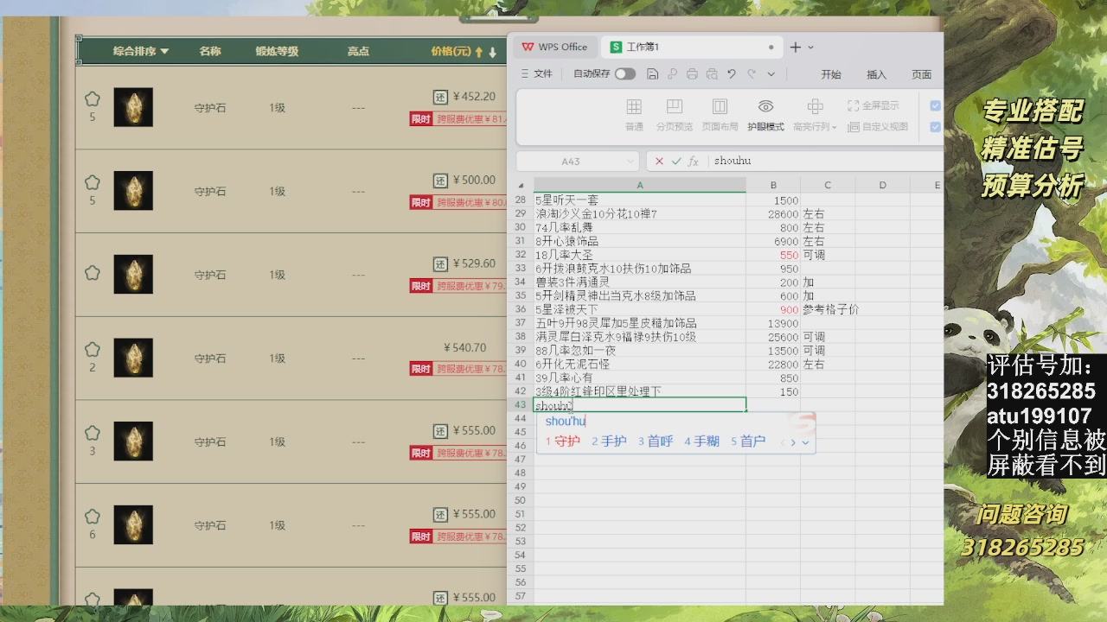This screenshot has height=622, width=1107.
Task: Expand the IME candidate list chevron
Action: click(x=805, y=442)
